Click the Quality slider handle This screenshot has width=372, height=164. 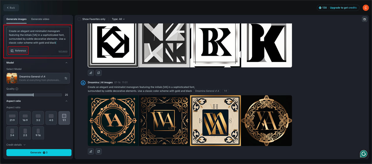pyautogui.click(x=33, y=95)
